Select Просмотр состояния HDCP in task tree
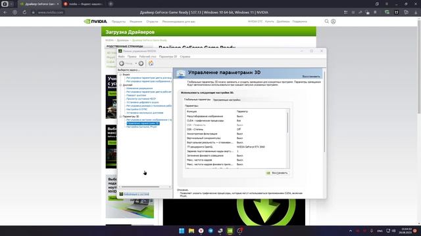Image resolution: width=421 pixels, height=236 pixels. (x=141, y=99)
